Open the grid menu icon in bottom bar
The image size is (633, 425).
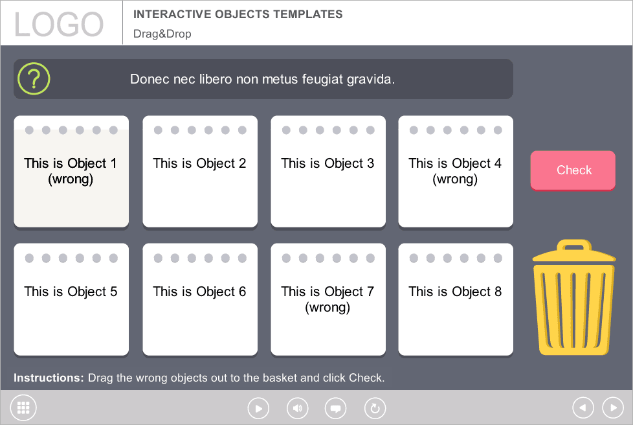23,408
